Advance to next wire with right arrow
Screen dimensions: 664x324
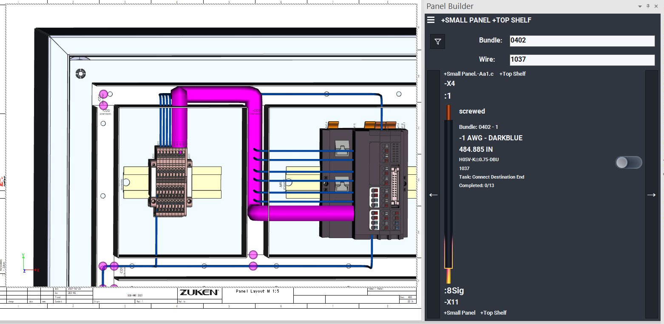(x=651, y=195)
